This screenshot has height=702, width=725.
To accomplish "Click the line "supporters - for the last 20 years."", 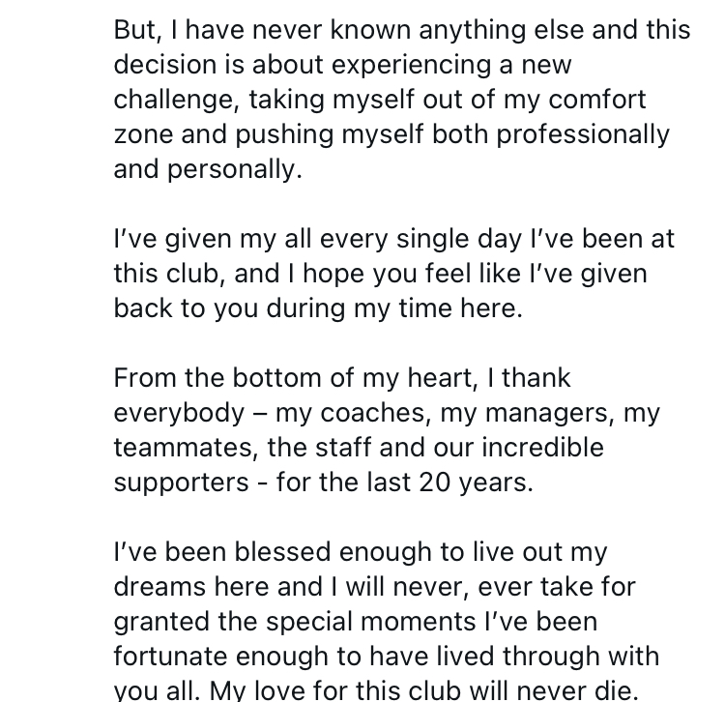I will coord(323,483).
